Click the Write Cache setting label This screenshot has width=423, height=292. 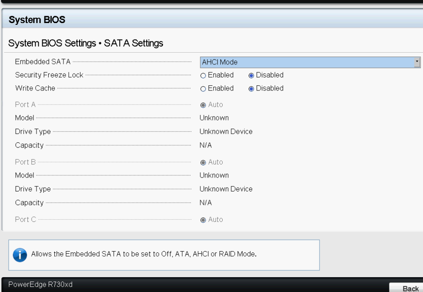click(x=35, y=88)
